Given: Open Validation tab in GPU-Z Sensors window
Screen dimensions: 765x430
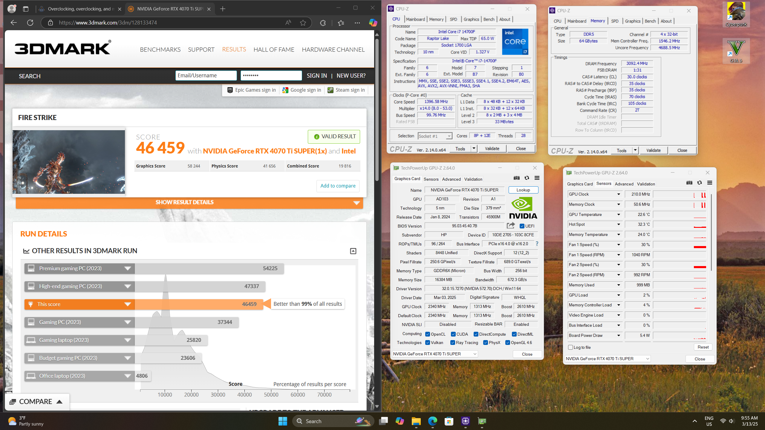Looking at the screenshot, I should 646,184.
